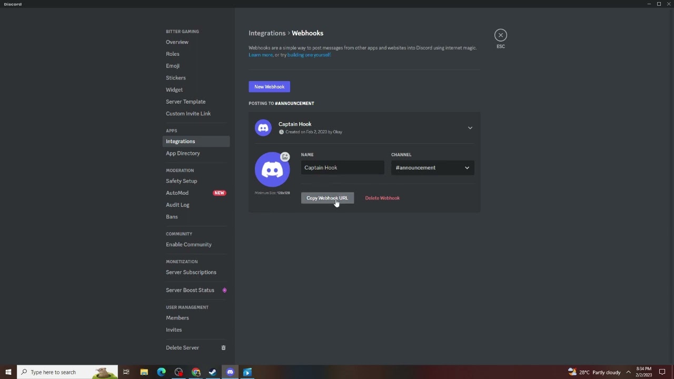This screenshot has height=379, width=674.
Task: Go back to Integrations via breadcrumb
Action: [267, 33]
